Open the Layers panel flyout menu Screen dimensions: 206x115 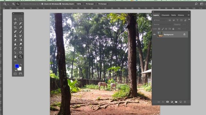pyautogui.click(x=189, y=15)
